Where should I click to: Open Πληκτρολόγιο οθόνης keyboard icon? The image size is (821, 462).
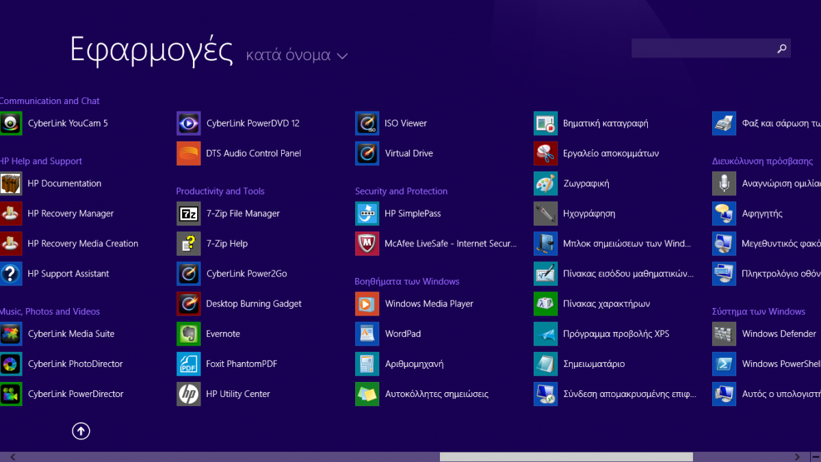[x=724, y=274]
